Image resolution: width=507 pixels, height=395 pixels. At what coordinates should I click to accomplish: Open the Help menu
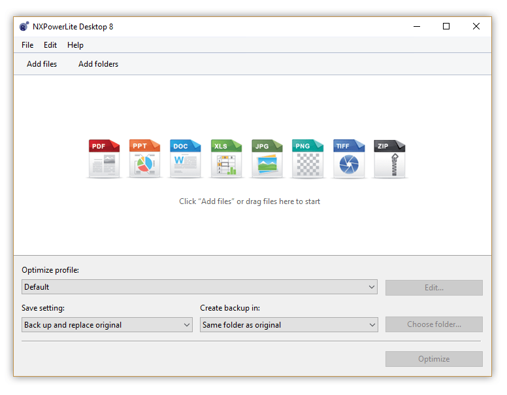(x=75, y=45)
